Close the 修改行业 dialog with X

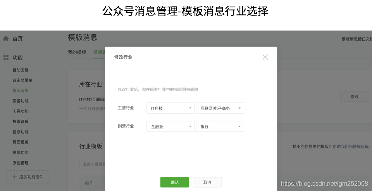tap(265, 57)
